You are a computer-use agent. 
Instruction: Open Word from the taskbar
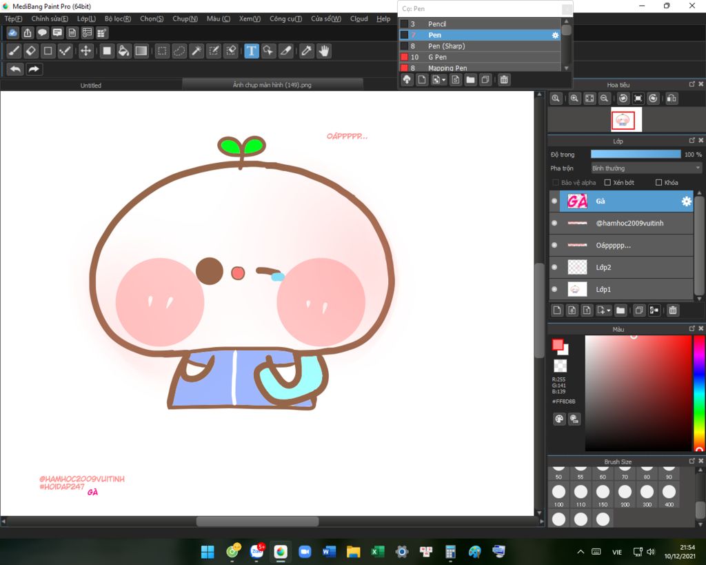click(x=329, y=551)
